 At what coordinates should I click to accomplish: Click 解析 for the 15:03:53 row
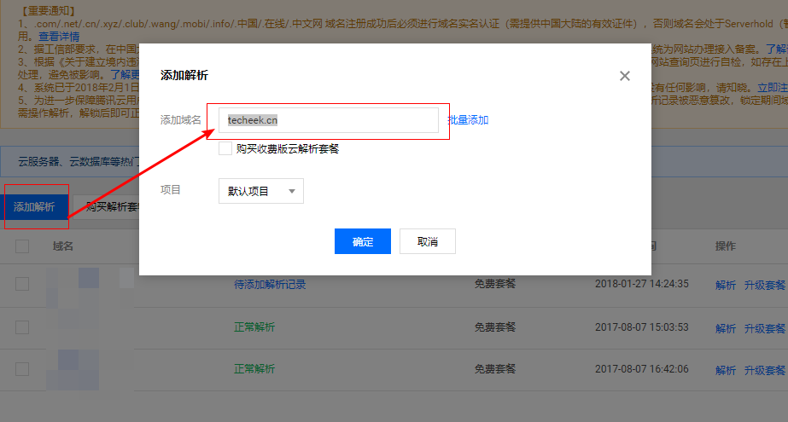point(725,328)
